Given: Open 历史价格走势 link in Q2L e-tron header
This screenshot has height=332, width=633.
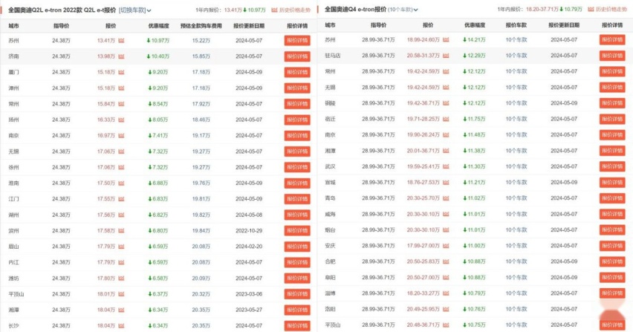Looking at the screenshot, I should tap(291, 10).
